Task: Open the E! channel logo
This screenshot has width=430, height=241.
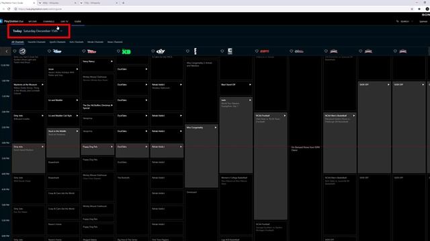Action: tap(196, 51)
